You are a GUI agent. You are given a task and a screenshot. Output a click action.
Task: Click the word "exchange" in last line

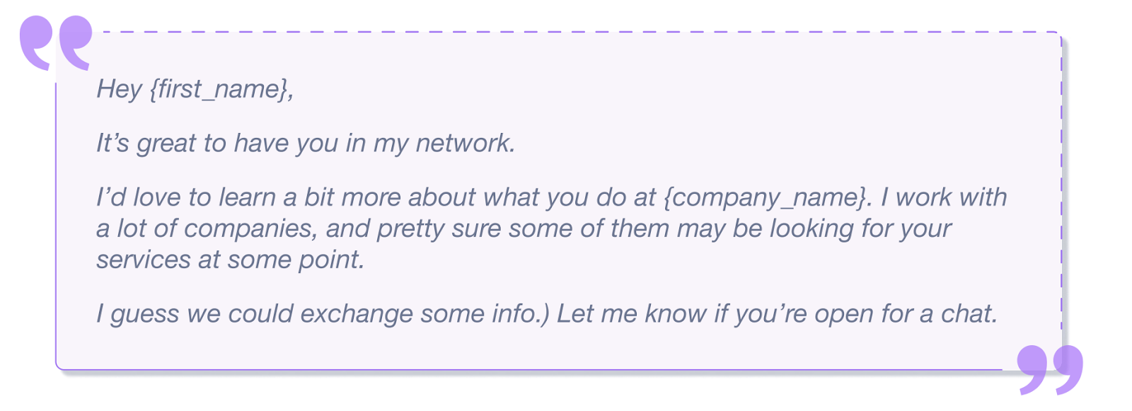[x=357, y=313]
